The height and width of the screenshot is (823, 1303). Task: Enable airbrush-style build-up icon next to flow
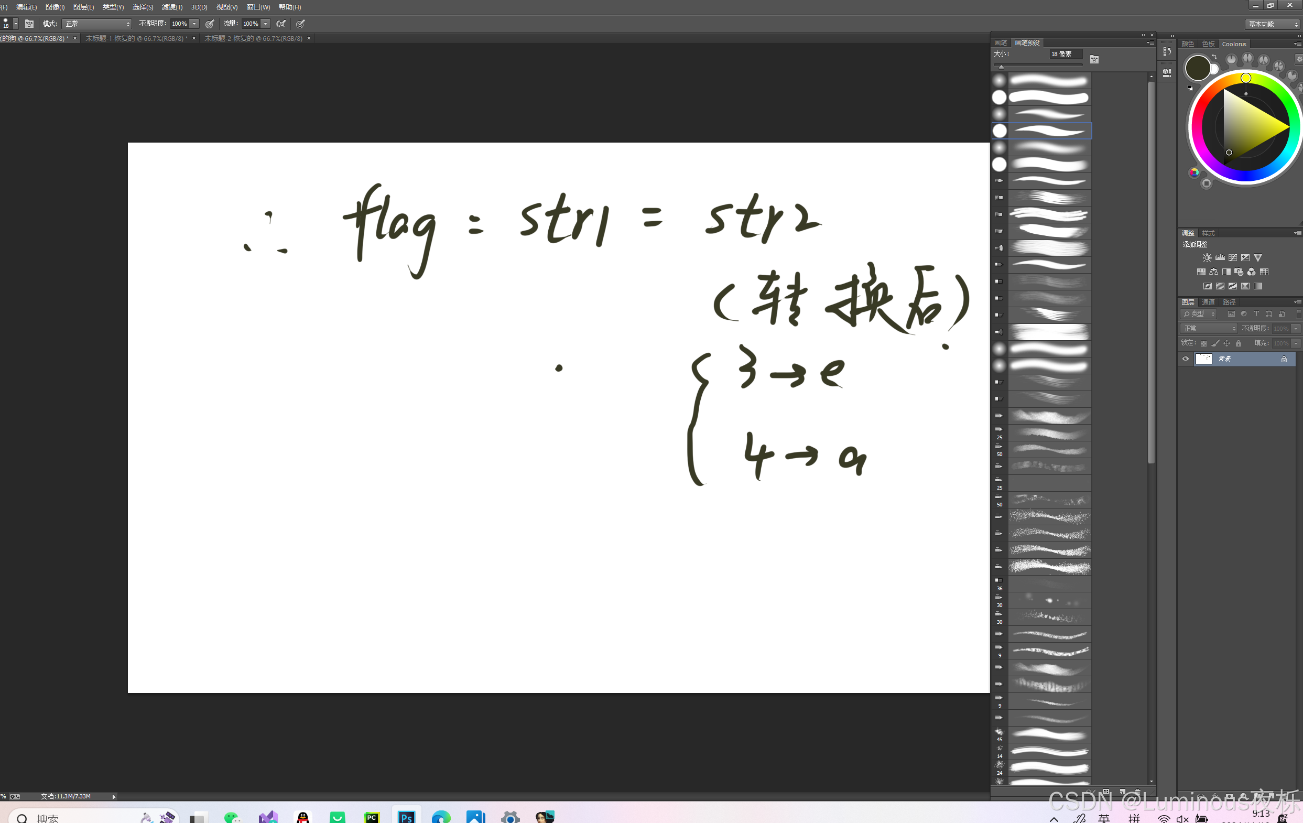281,24
